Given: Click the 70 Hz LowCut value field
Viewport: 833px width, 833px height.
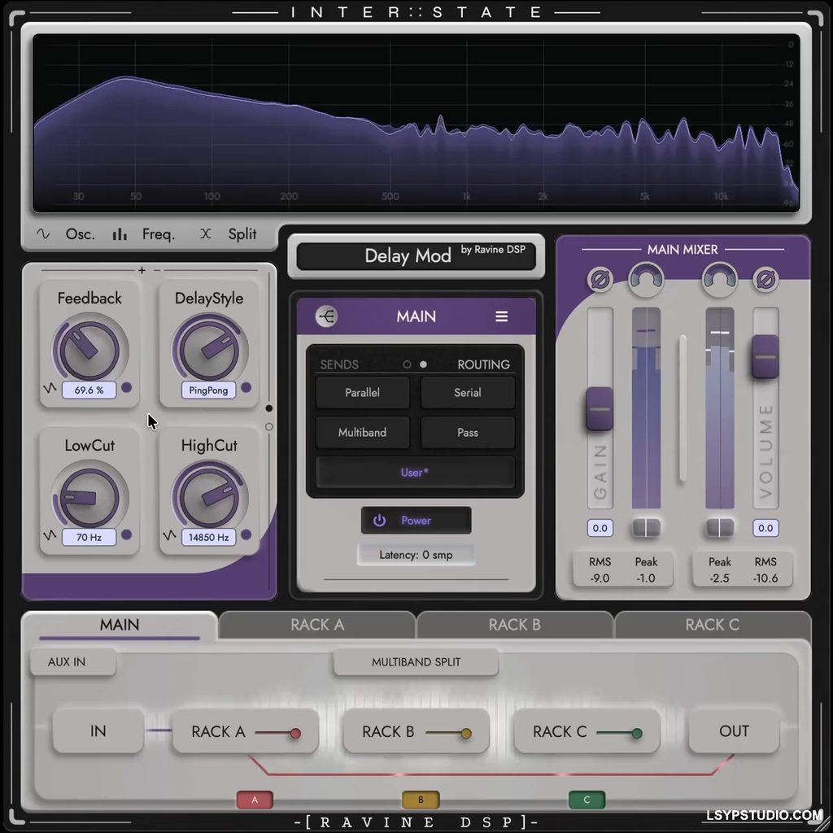Looking at the screenshot, I should 89,538.
